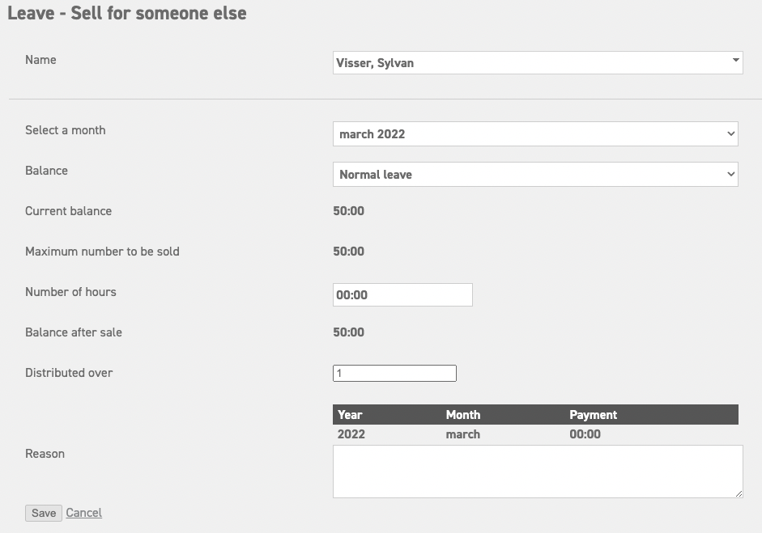Click the month selector's dropdown chevron

tap(730, 133)
